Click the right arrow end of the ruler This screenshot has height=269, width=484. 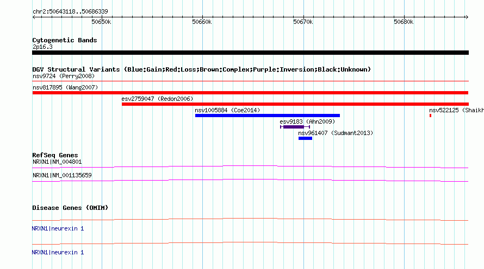click(467, 17)
